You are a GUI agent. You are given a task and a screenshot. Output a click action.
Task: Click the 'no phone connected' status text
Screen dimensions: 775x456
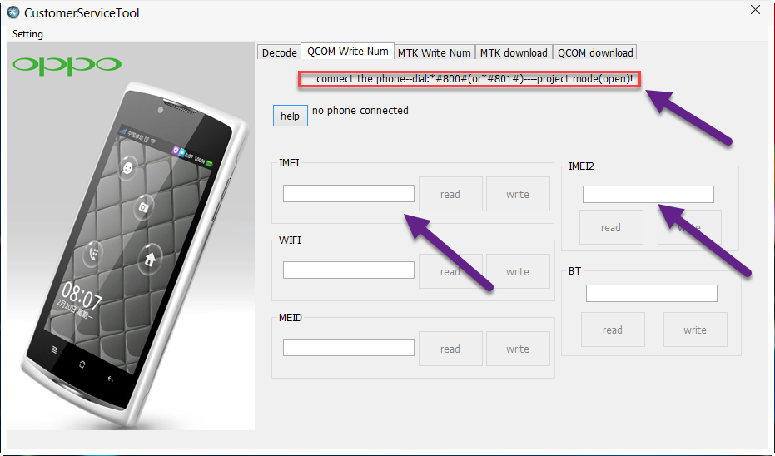point(360,110)
